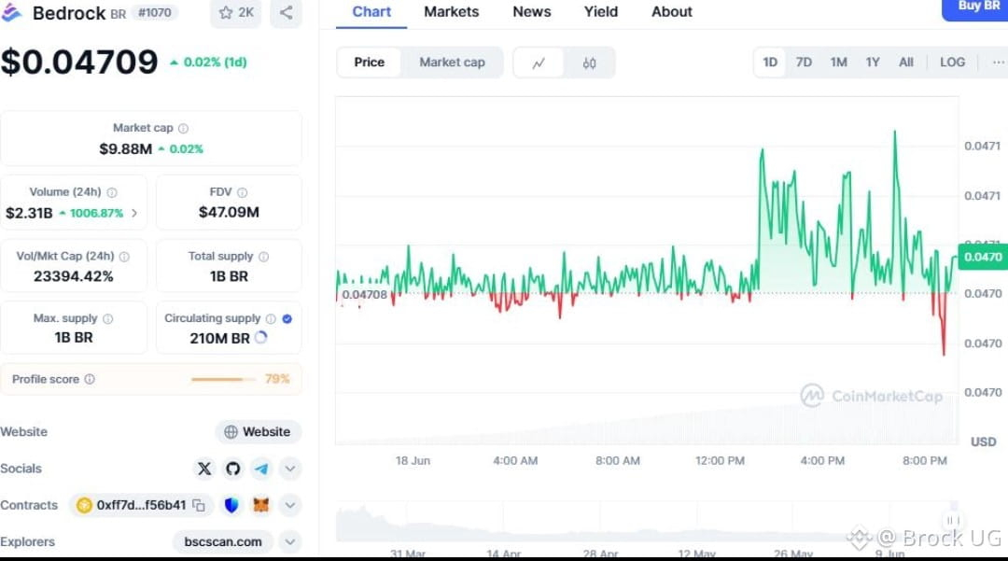The image size is (1008, 561).
Task: Copy the contract address 0xff7d...f56b41
Action: 200,505
